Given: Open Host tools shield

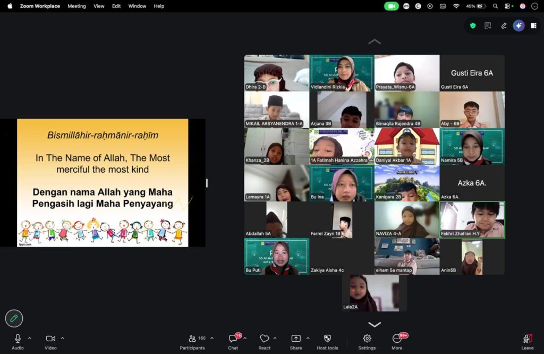Looking at the screenshot, I should coord(327,341).
